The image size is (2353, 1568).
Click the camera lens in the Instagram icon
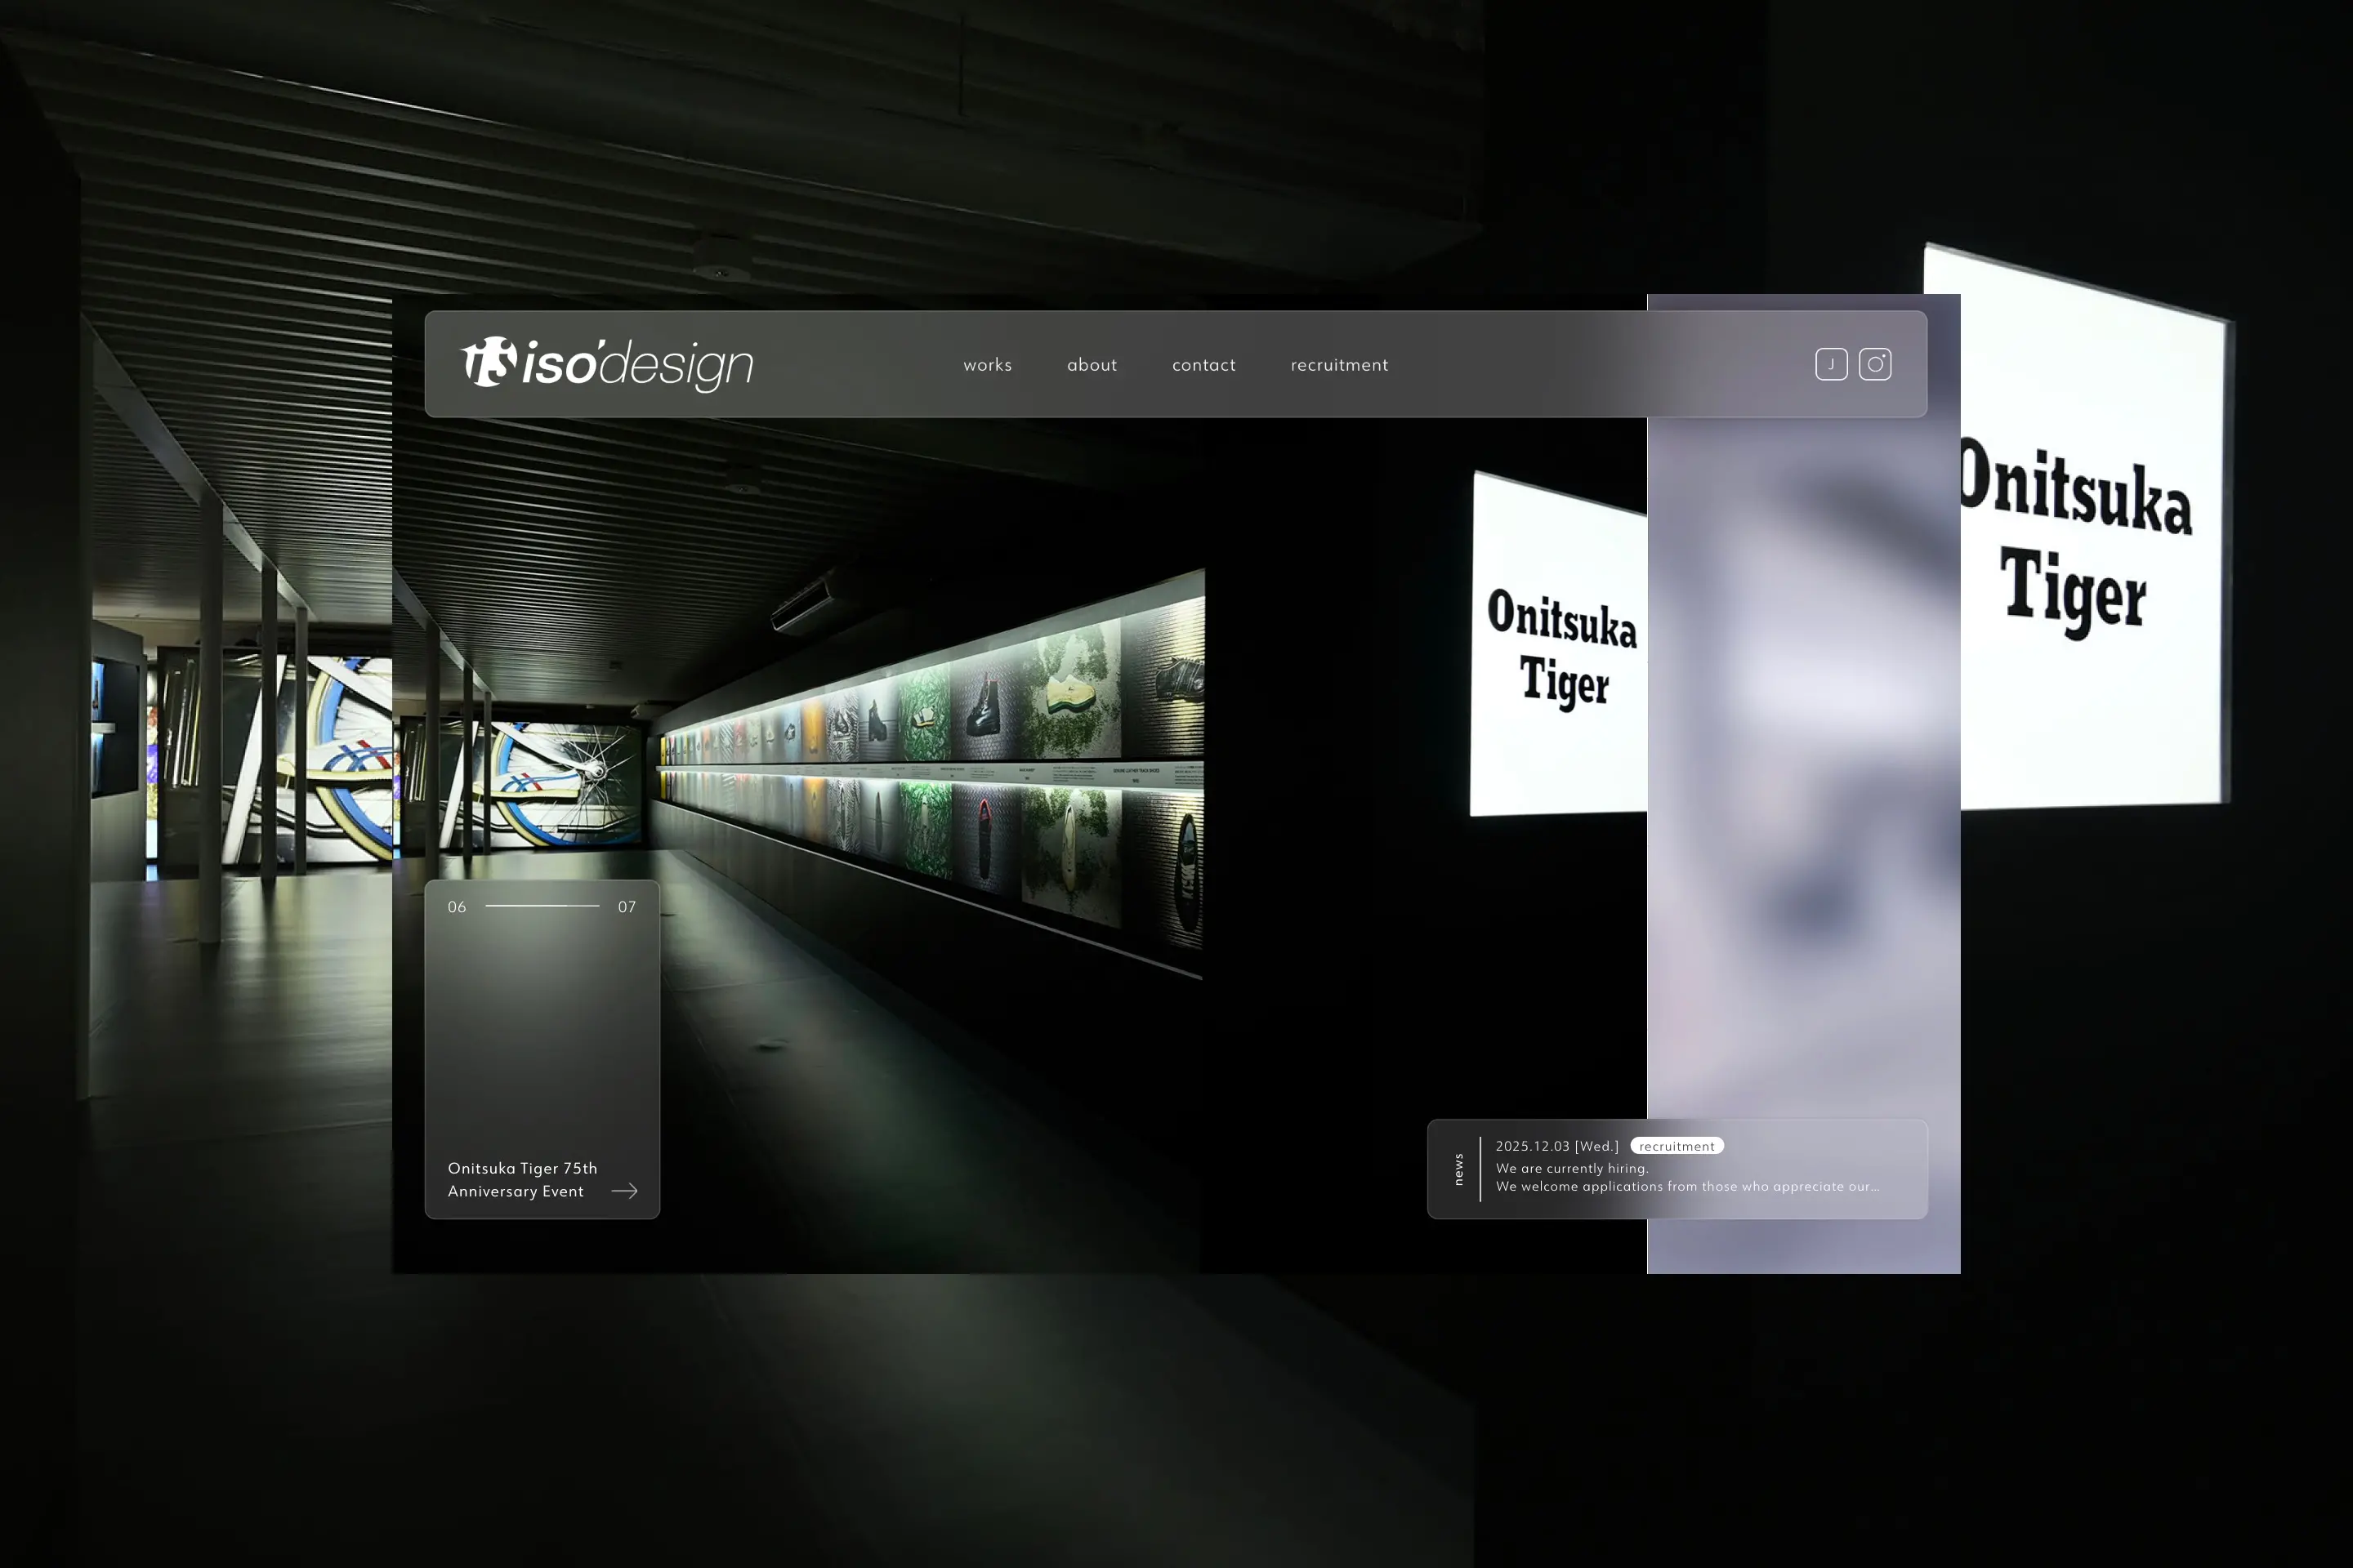[1876, 364]
